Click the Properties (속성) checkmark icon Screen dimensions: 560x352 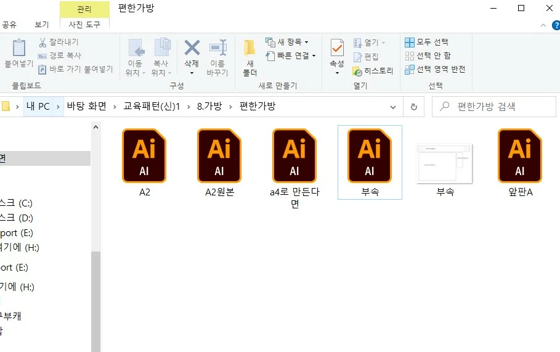337,48
